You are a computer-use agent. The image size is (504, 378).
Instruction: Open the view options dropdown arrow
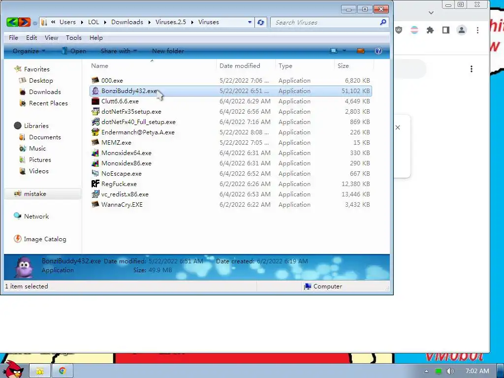[344, 51]
